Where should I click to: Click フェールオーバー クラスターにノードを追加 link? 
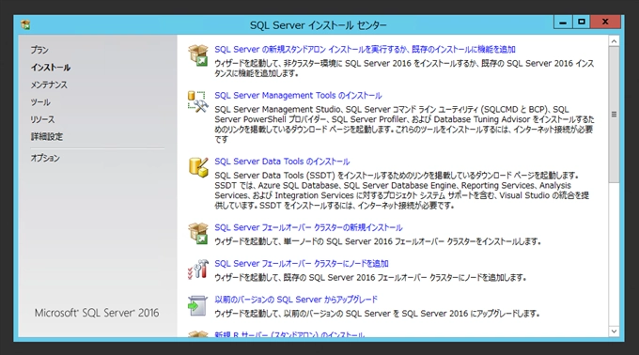click(x=301, y=263)
